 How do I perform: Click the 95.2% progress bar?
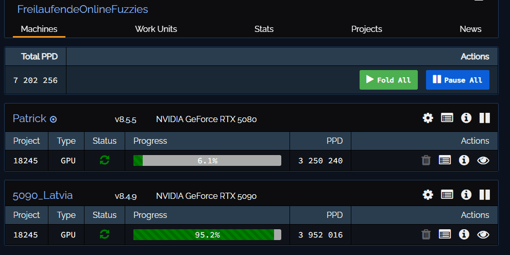click(207, 235)
